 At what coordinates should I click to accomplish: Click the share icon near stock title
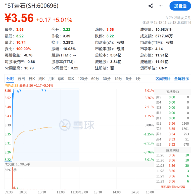coord(151,6)
